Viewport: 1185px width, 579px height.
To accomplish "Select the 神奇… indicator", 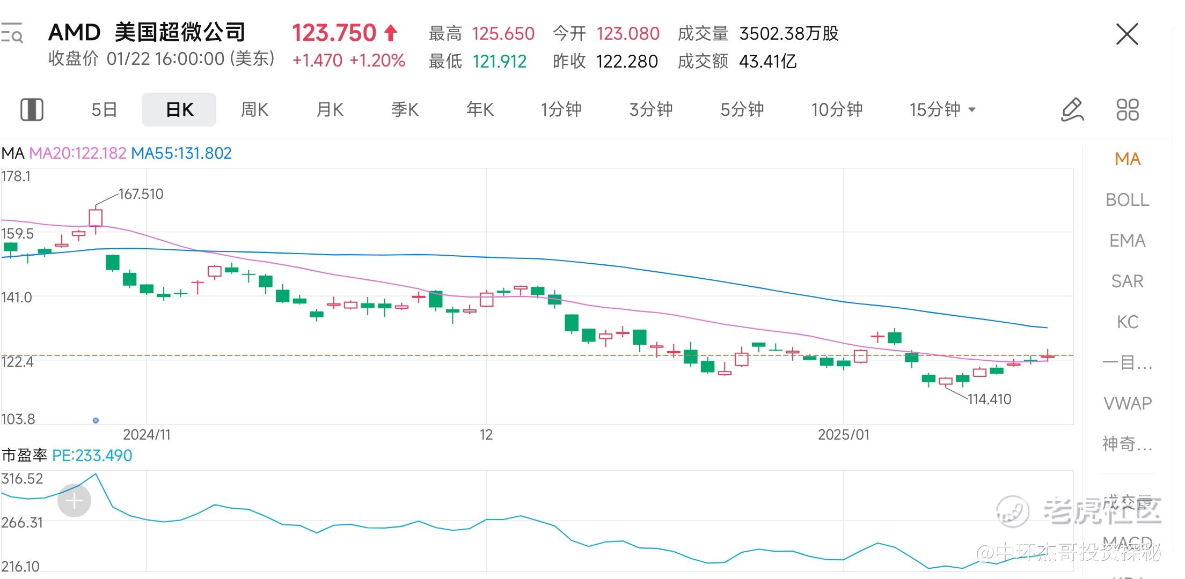I will pos(1128,444).
